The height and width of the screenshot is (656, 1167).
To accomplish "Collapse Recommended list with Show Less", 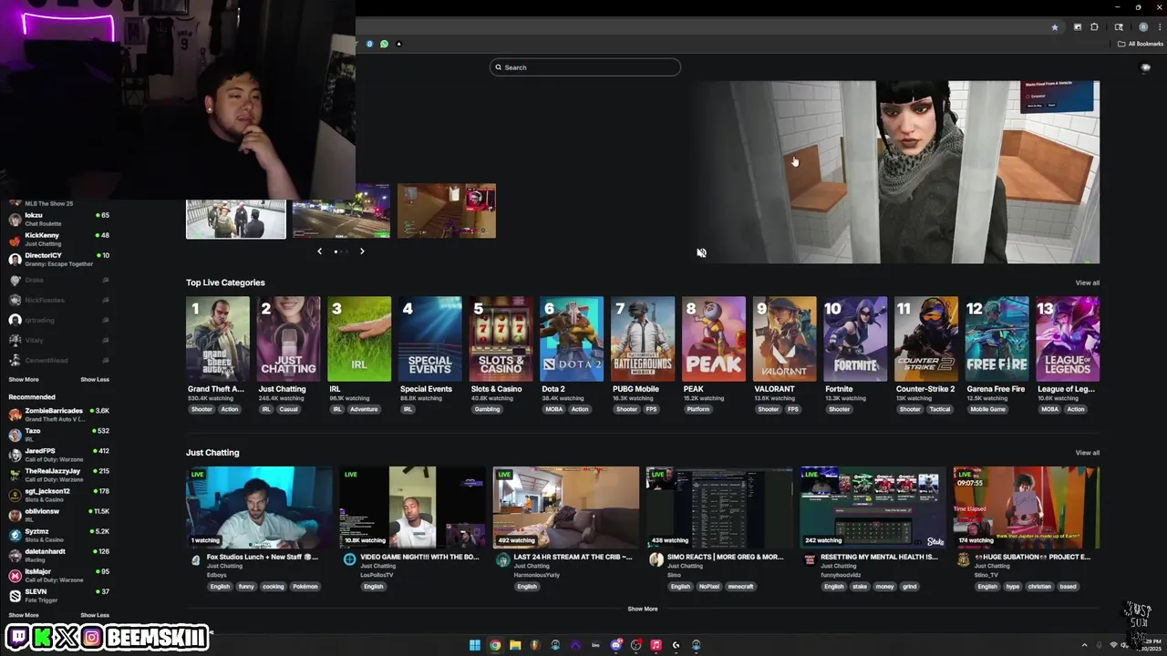I will pos(95,615).
